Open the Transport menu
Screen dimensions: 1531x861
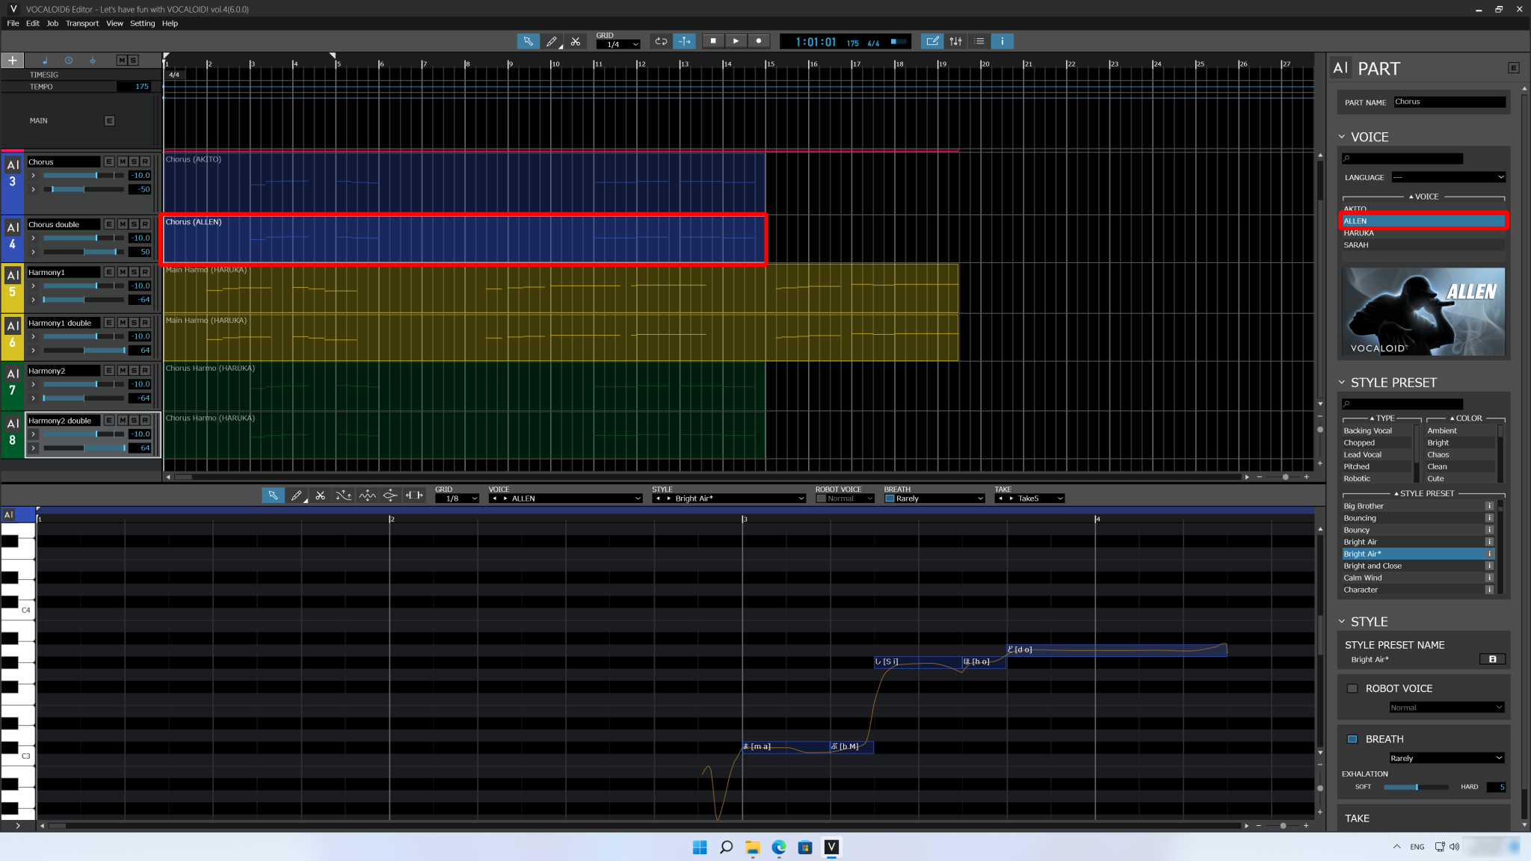[x=82, y=23]
